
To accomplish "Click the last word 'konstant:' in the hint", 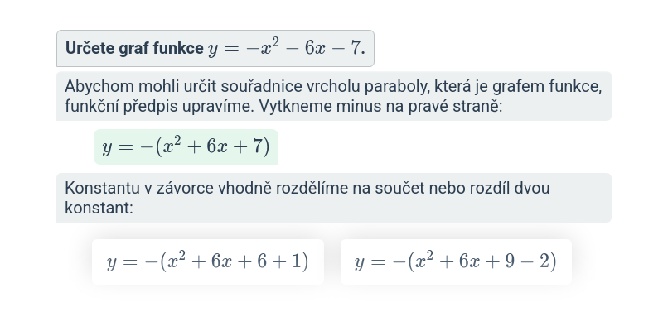I will click(x=99, y=208).
